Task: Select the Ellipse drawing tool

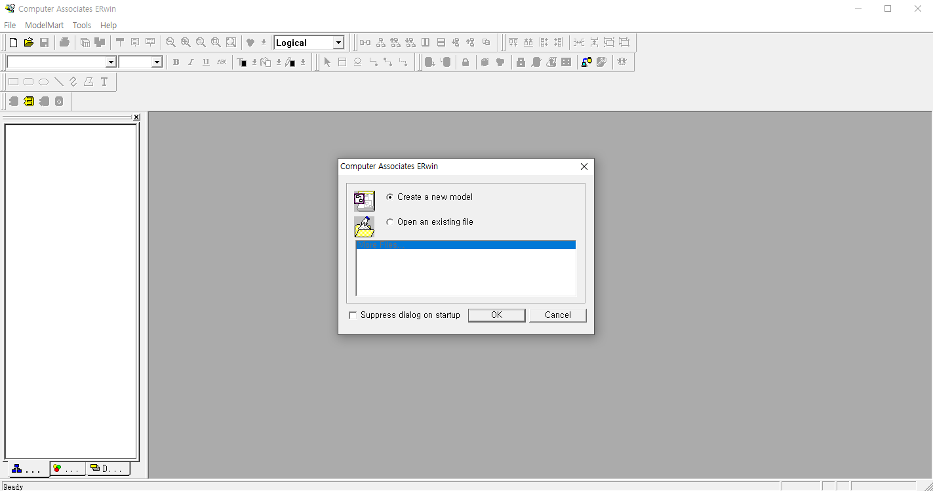Action: coord(43,82)
